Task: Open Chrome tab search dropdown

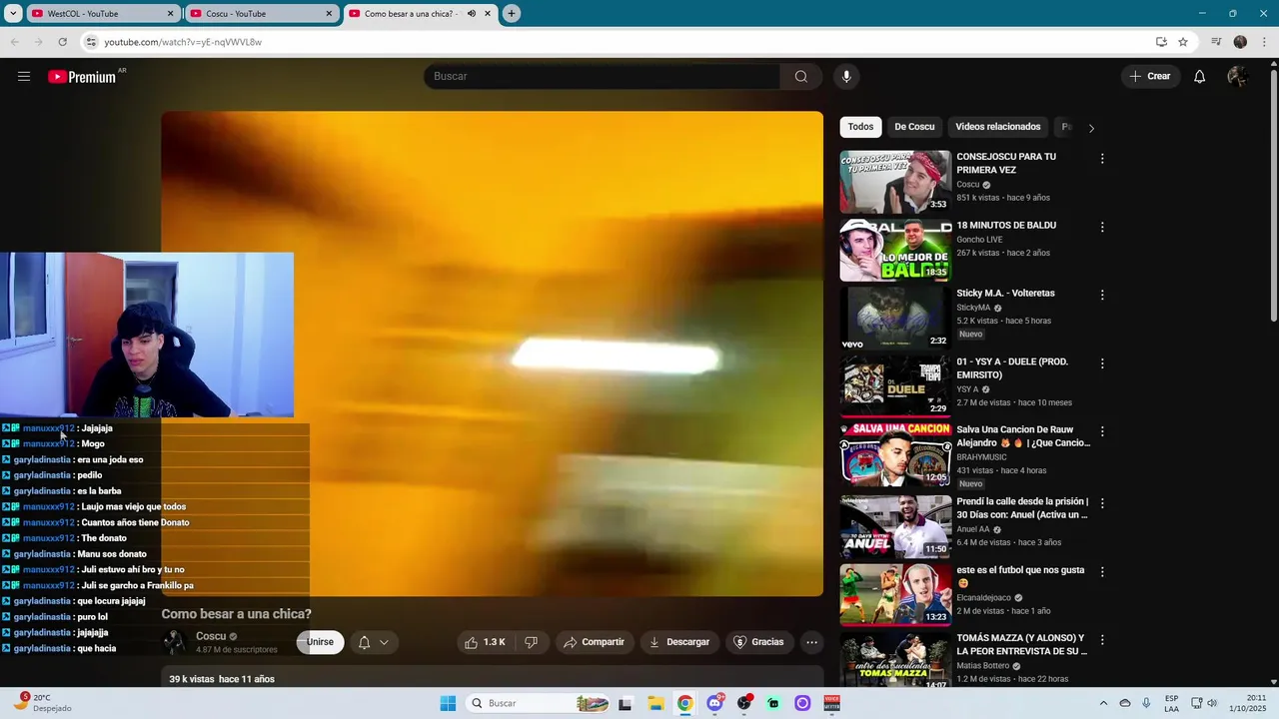Action: 13,14
